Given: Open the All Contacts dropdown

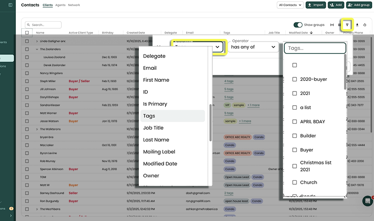Looking at the screenshot, I should point(290,5).
